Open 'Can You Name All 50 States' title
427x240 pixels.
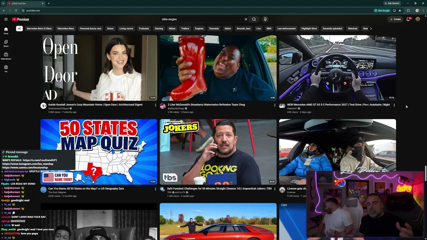[x=86, y=189]
